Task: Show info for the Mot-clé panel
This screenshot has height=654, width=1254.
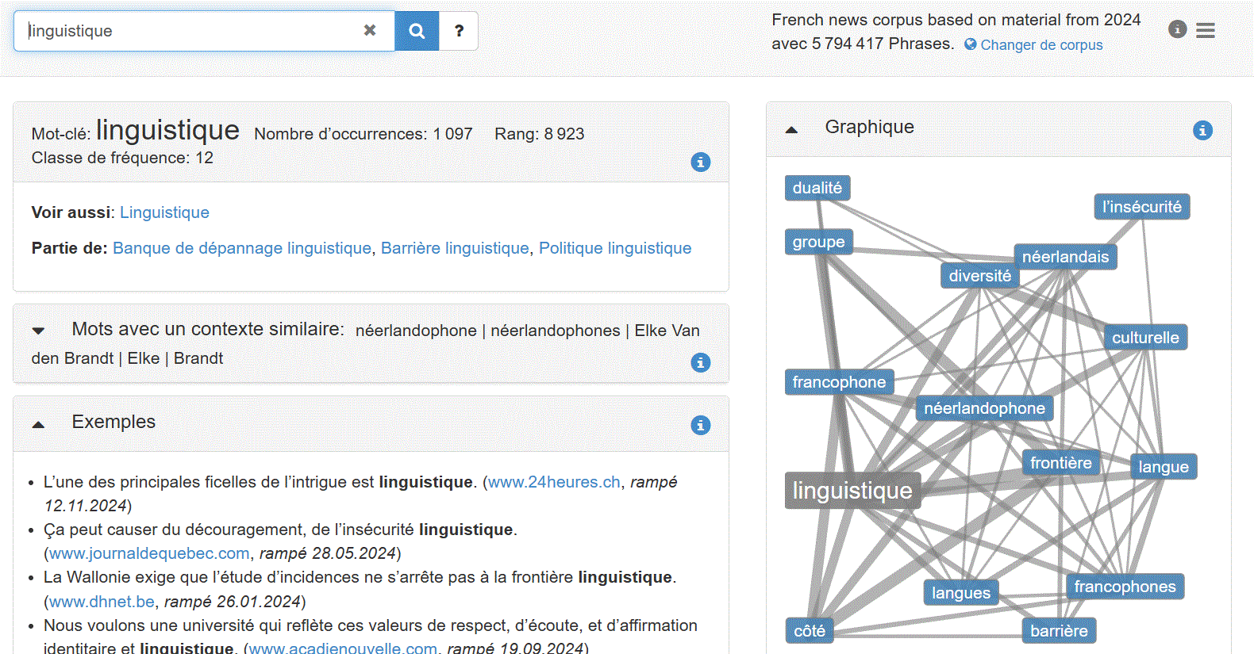Action: pos(700,163)
